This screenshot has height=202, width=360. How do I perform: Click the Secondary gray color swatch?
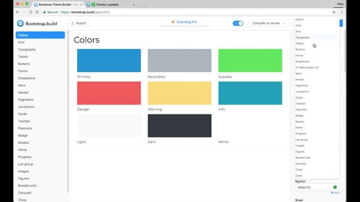point(179,61)
